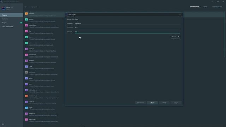Screen dimensions: 226x127
Task: Select the Projects tab in the sidebar
Action: (12, 15)
